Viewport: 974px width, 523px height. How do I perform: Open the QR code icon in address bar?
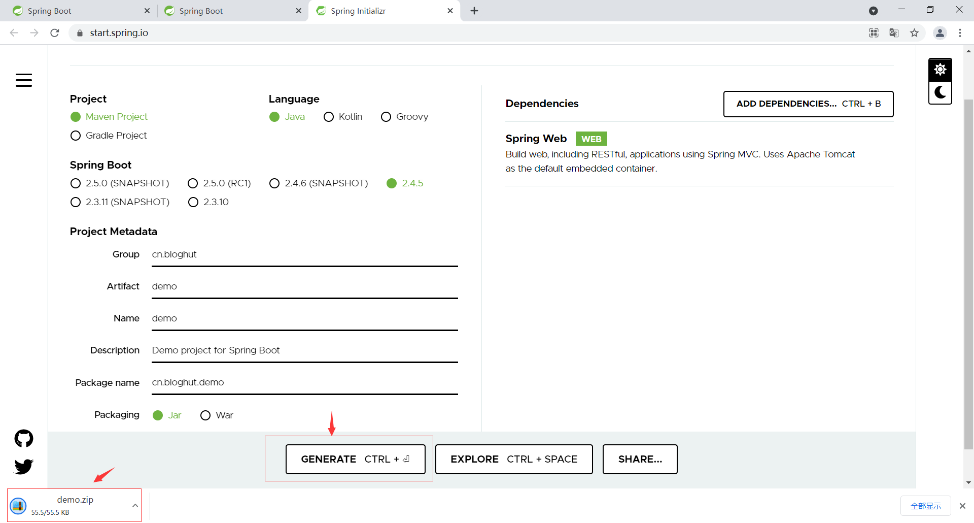tap(874, 33)
